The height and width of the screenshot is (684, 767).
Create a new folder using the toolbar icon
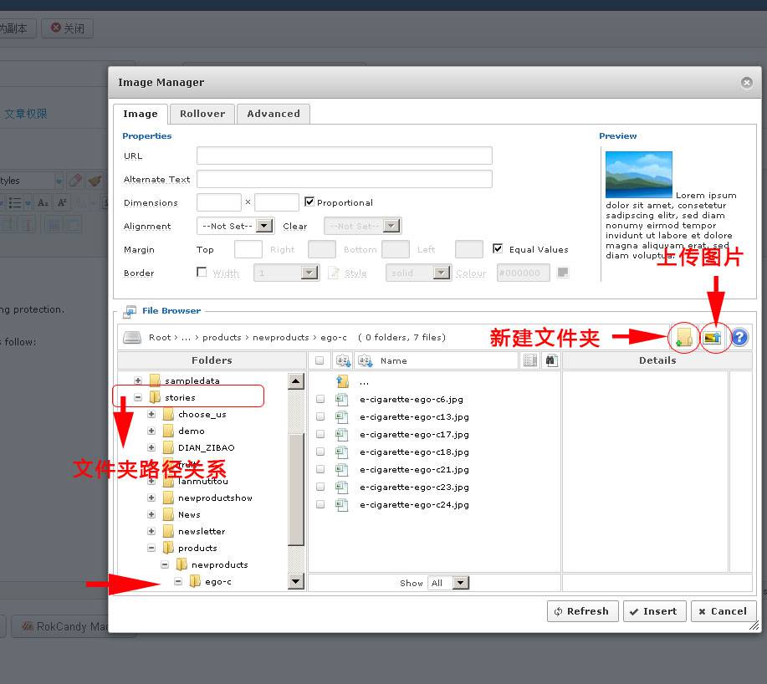tap(683, 336)
